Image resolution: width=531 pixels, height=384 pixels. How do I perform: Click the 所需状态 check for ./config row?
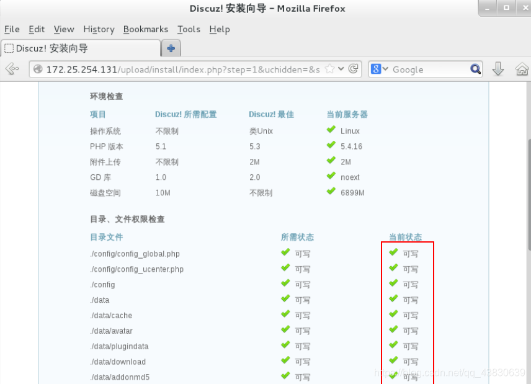coord(285,284)
